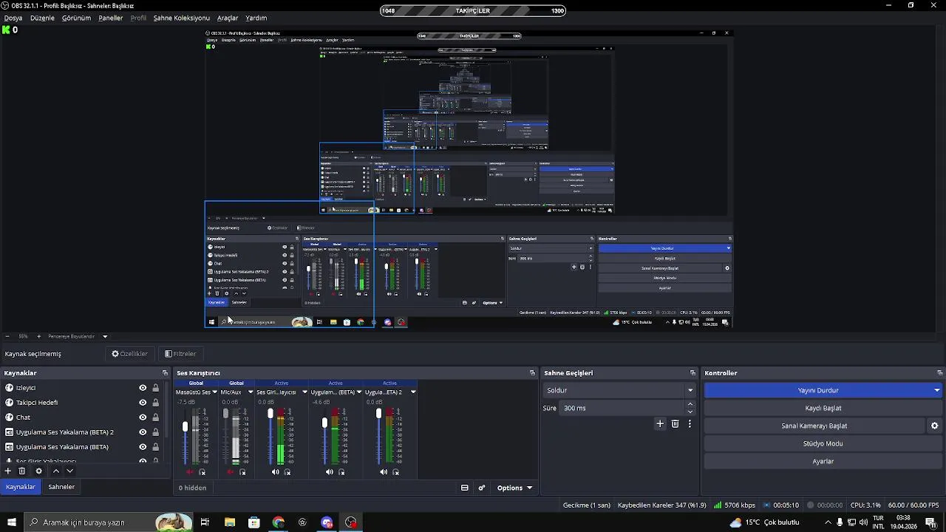The height and width of the screenshot is (532, 946).
Task: Mute the Uygulama (BETA) audio channel
Action: coord(329,472)
